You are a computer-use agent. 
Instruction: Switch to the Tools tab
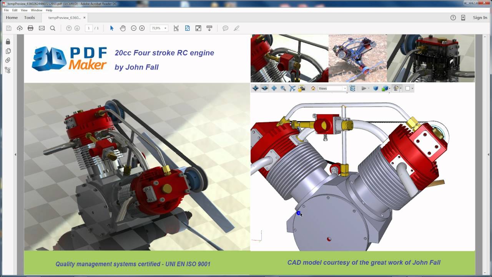tap(30, 17)
